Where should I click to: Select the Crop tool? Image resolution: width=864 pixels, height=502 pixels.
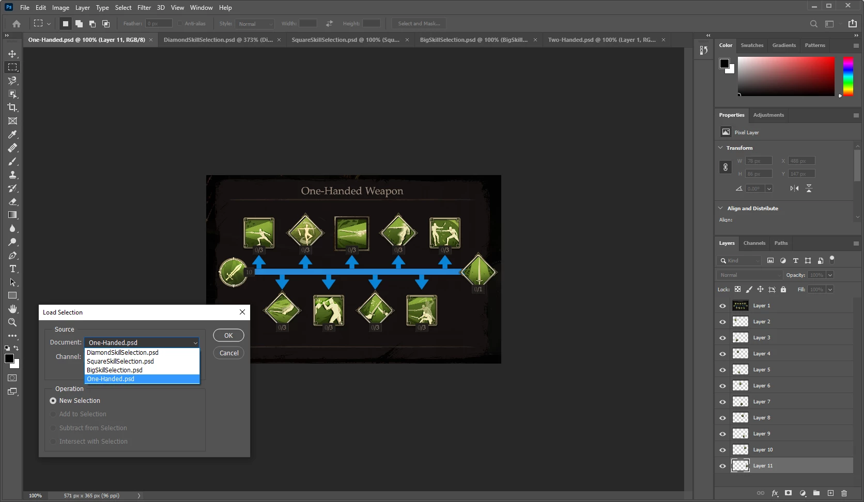click(x=12, y=107)
